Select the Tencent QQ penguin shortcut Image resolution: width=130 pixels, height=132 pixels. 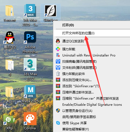(10, 37)
